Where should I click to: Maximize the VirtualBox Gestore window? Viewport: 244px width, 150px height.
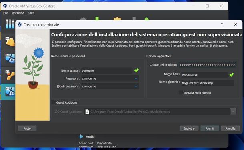pos(207,6)
